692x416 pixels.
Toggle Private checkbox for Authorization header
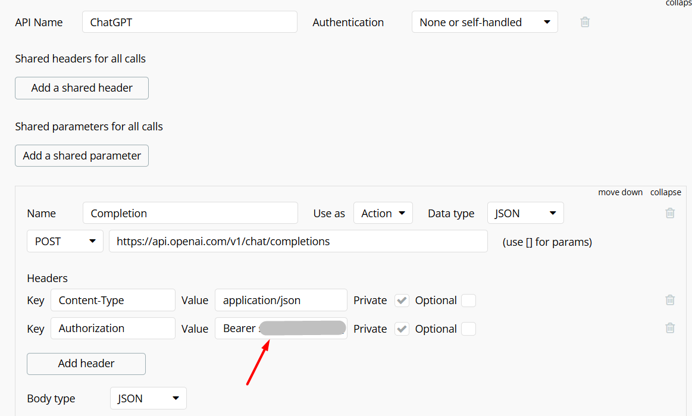coord(402,329)
